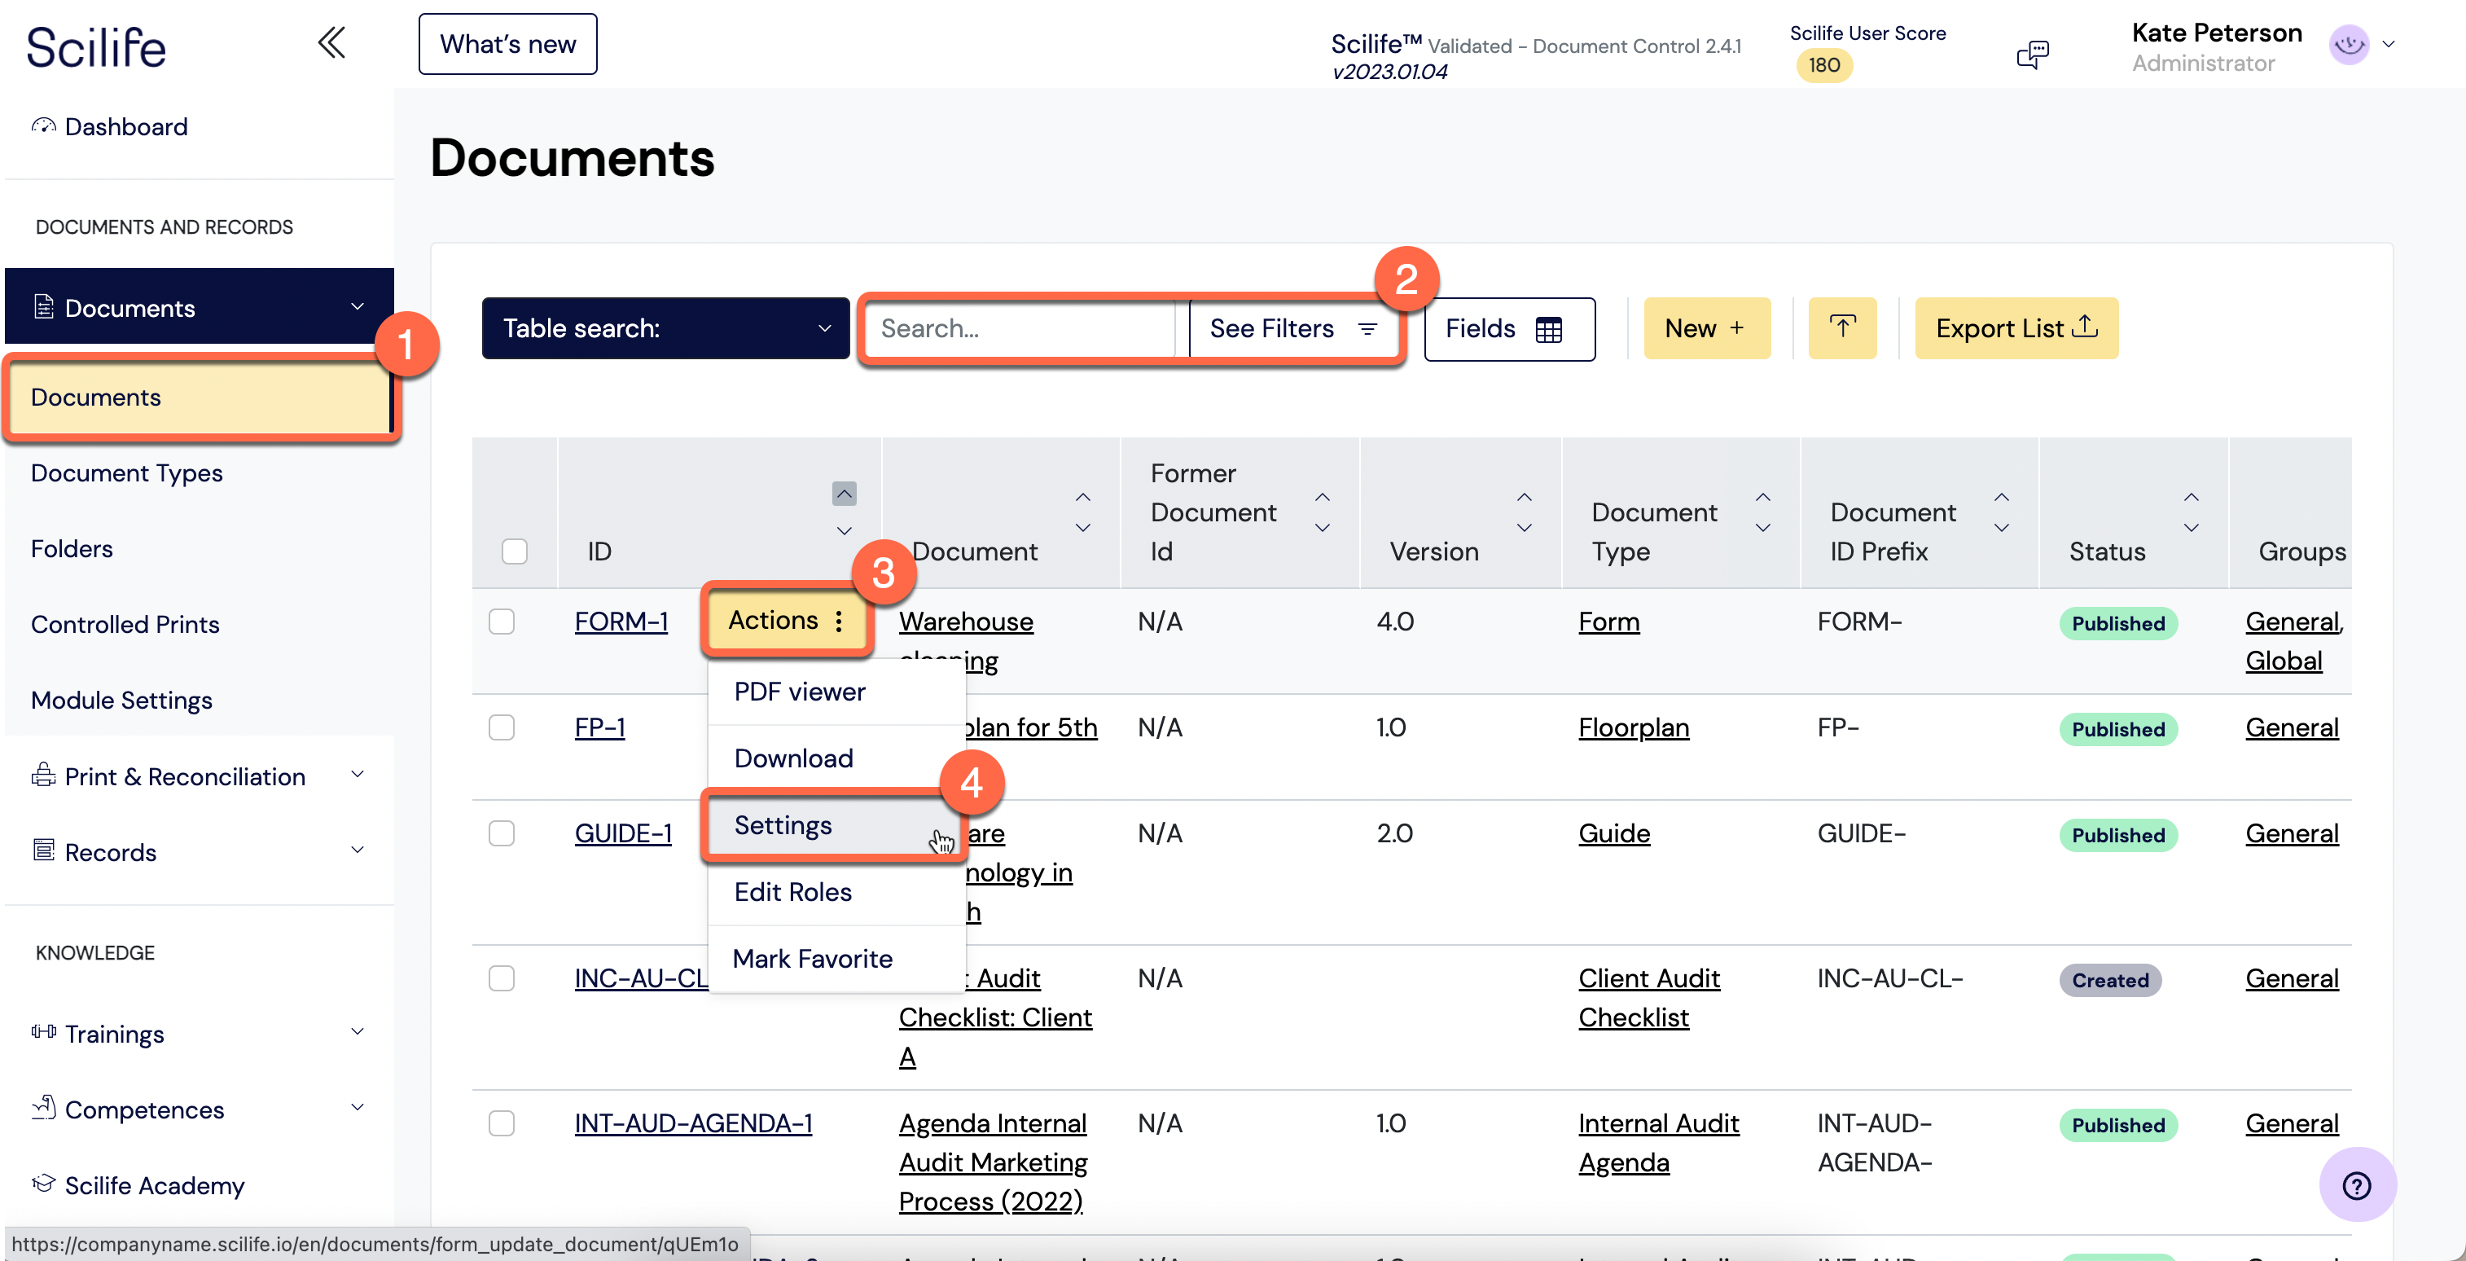
Task: Check the FORM-1 row checkbox
Action: [x=502, y=622]
